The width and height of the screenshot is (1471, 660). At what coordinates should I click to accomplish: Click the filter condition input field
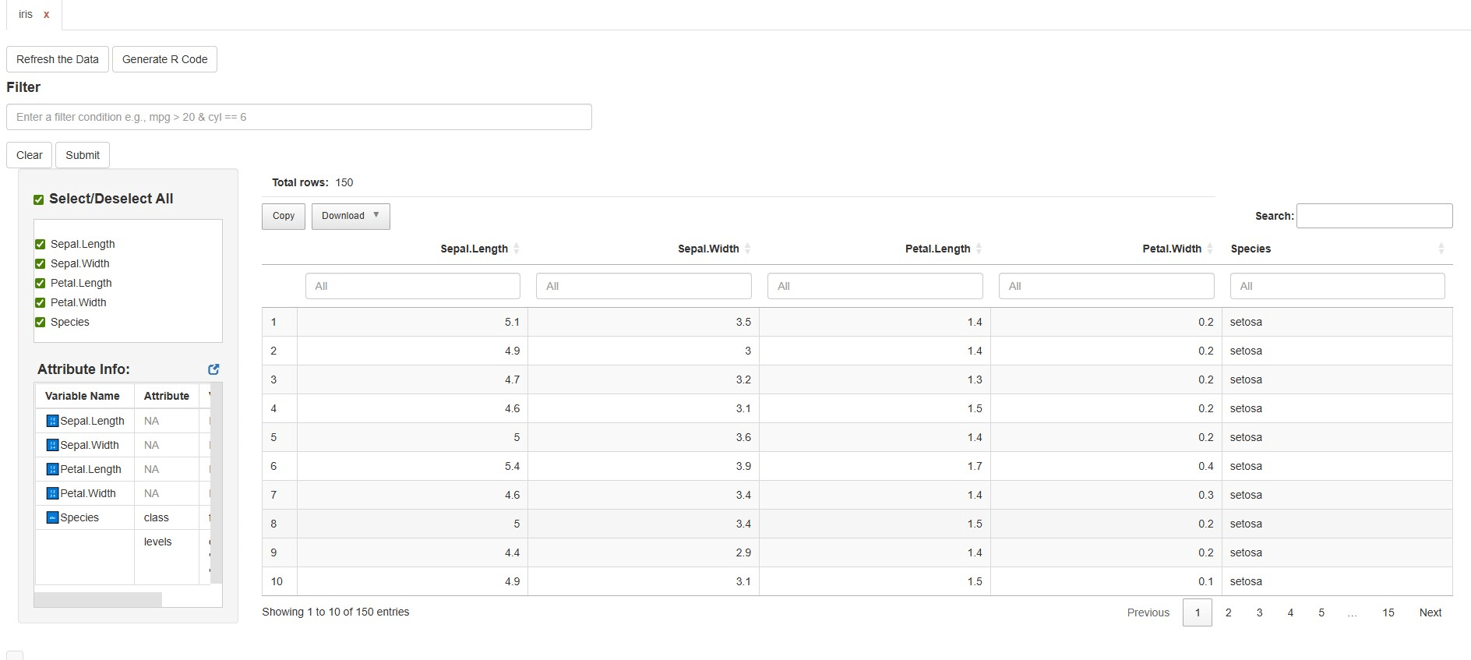(299, 117)
